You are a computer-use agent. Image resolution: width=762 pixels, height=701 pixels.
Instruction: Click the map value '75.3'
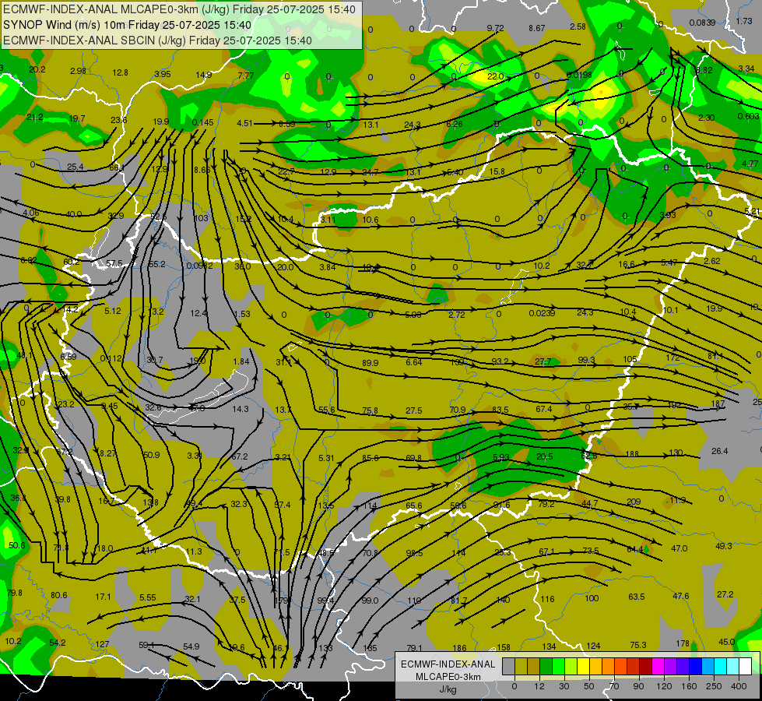click(638, 645)
